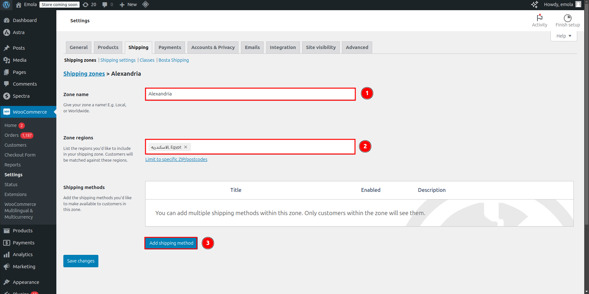Open the Classes shipping sub-link
The height and width of the screenshot is (294, 589).
147,60
